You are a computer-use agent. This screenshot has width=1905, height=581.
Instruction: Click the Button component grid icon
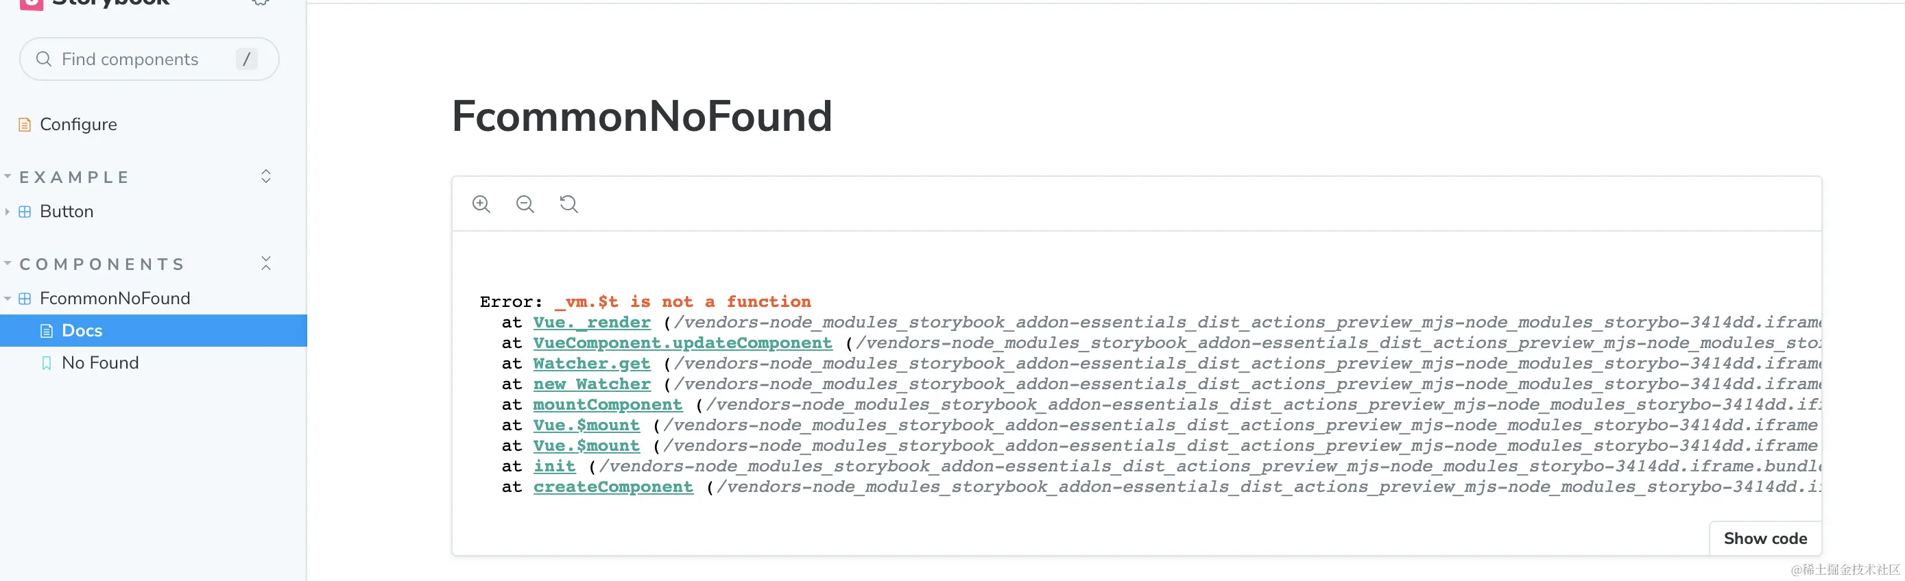[x=25, y=212]
